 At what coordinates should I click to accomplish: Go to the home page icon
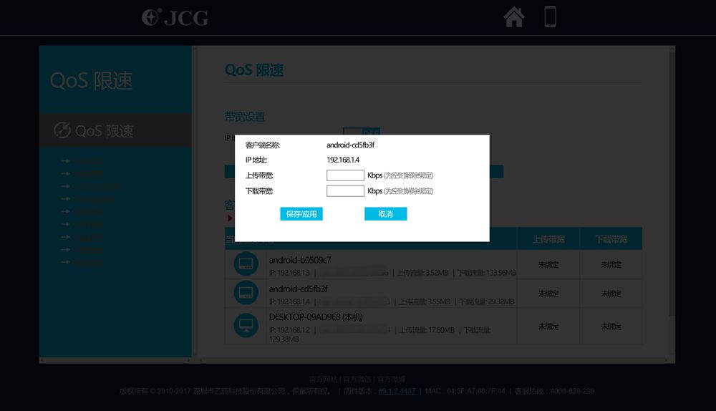(513, 17)
